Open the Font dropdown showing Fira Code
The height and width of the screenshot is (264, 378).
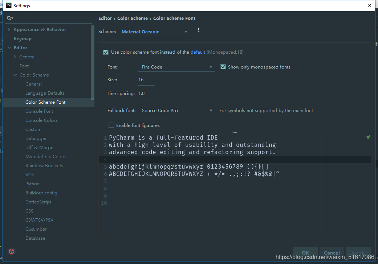(176, 67)
